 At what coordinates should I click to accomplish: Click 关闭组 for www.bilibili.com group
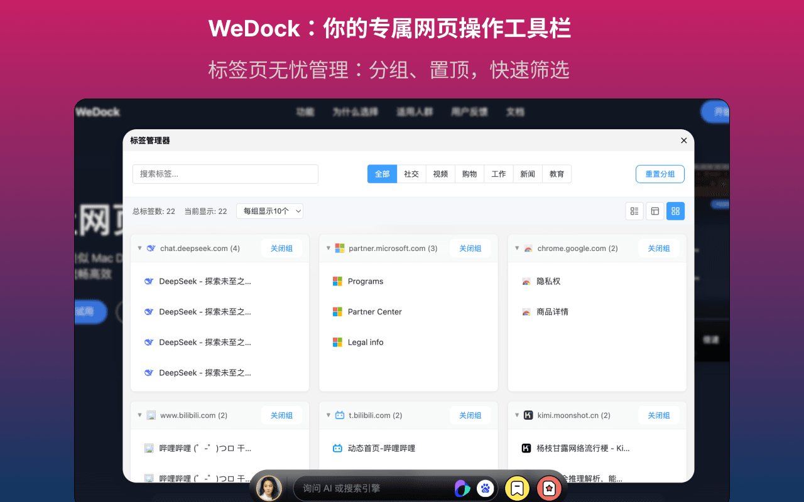pyautogui.click(x=281, y=415)
